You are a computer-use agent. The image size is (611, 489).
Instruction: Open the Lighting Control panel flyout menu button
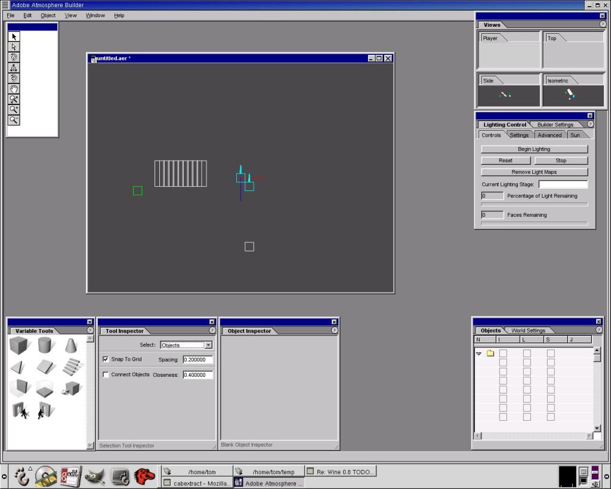[591, 124]
